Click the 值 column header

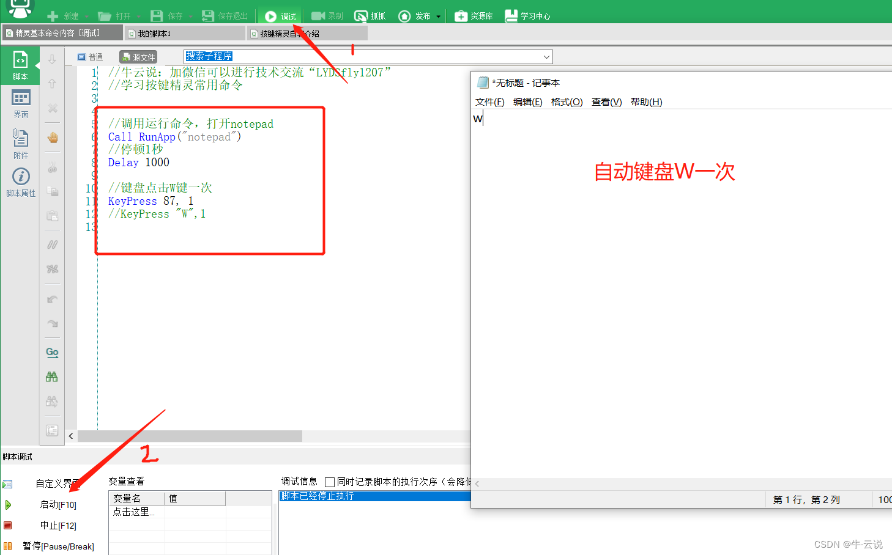[x=195, y=498]
